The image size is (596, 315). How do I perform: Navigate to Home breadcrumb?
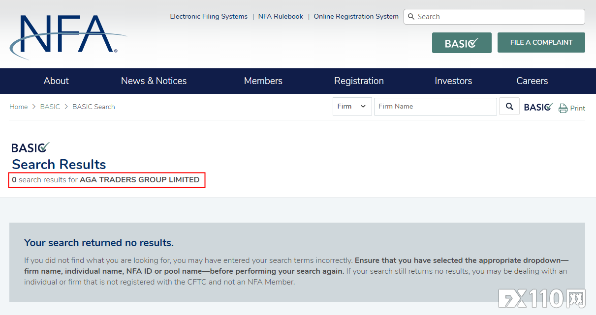point(19,107)
